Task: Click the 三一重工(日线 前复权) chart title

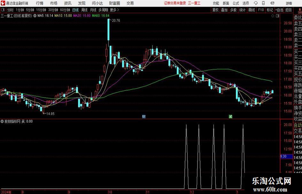Action: (x=16, y=16)
